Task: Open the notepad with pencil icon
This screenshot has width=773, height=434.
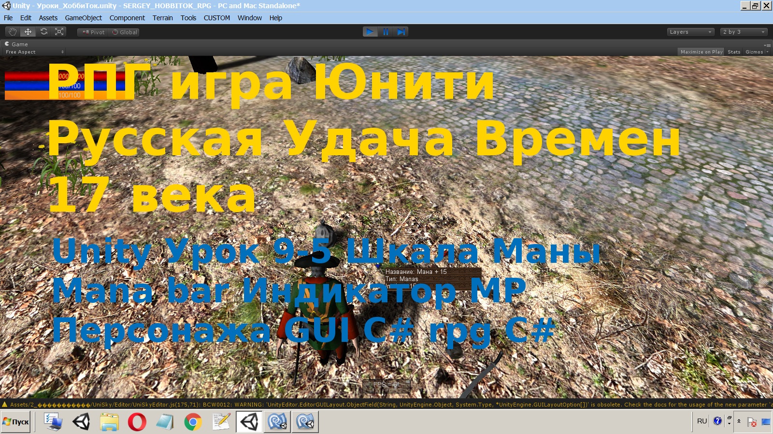Action: point(221,422)
